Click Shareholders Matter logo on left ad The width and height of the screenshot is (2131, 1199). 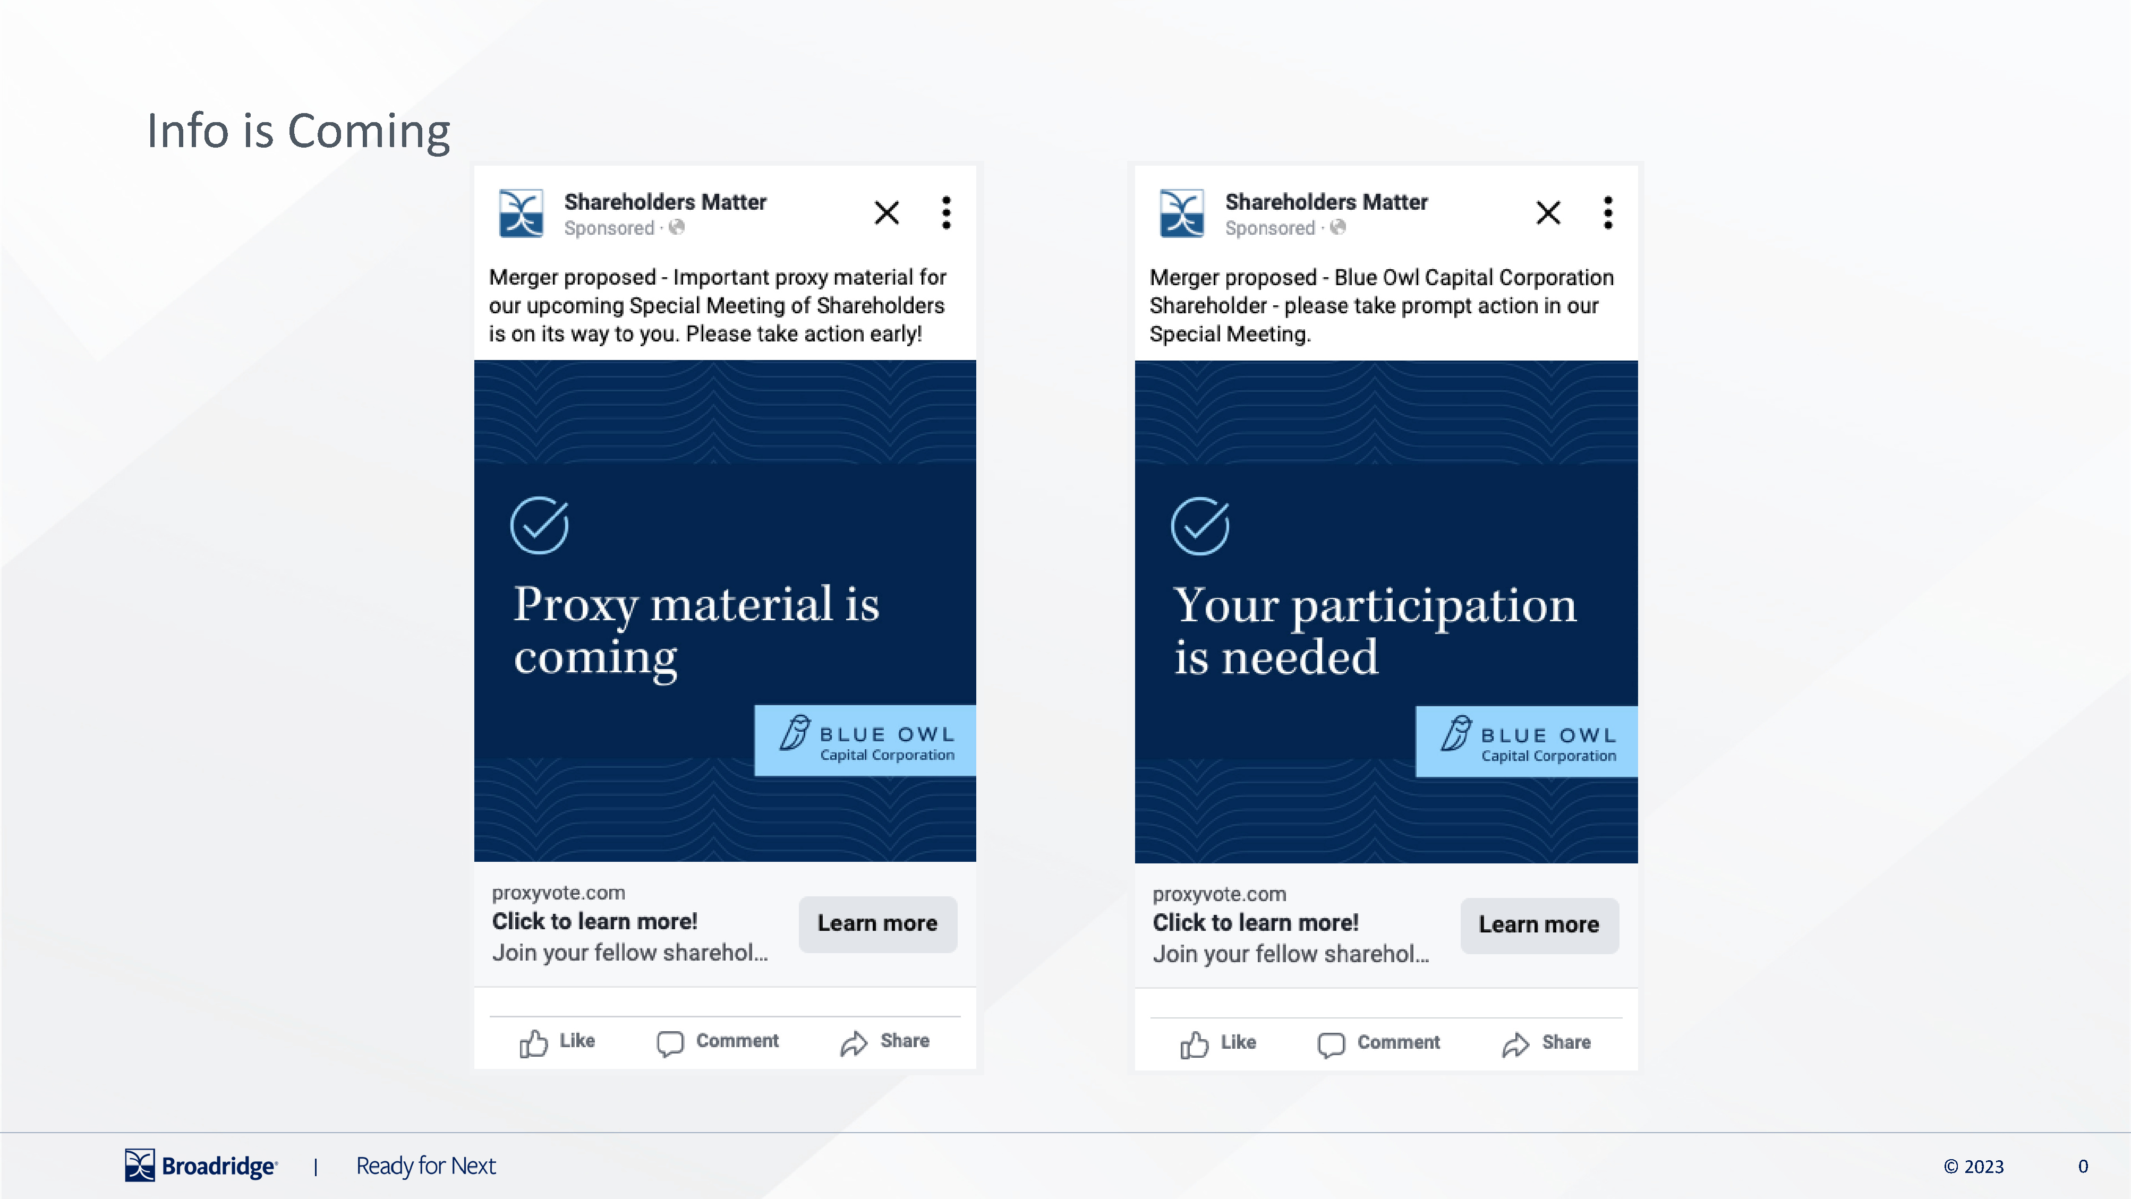point(521,213)
